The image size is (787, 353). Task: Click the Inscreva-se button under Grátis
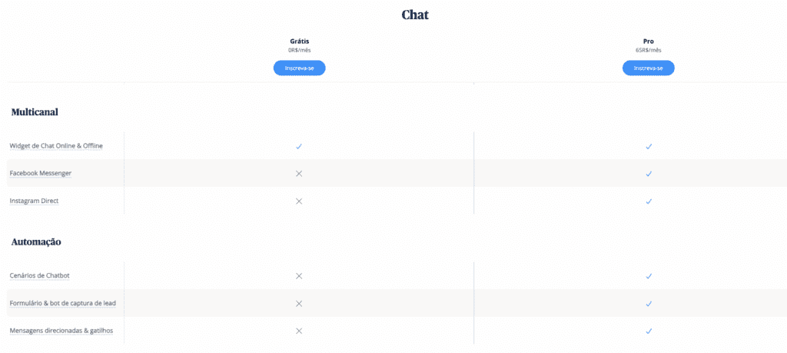pos(299,68)
